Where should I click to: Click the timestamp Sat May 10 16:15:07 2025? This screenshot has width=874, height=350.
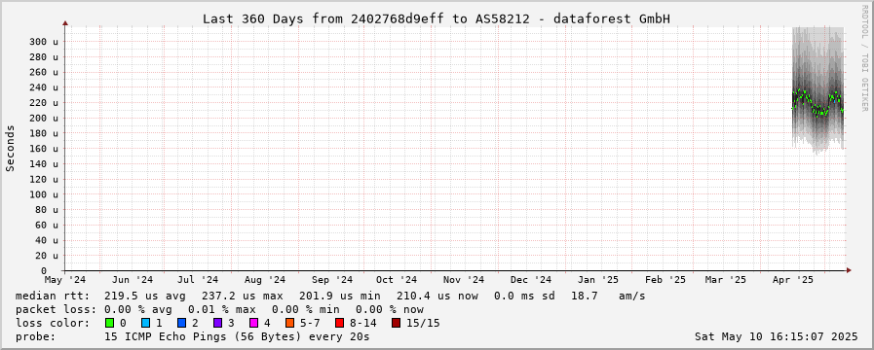777,336
